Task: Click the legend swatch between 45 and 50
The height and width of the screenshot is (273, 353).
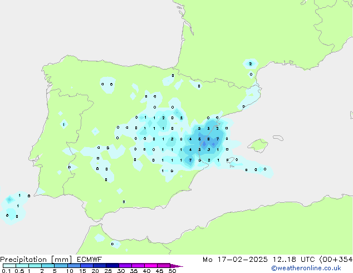Action: 164,266
